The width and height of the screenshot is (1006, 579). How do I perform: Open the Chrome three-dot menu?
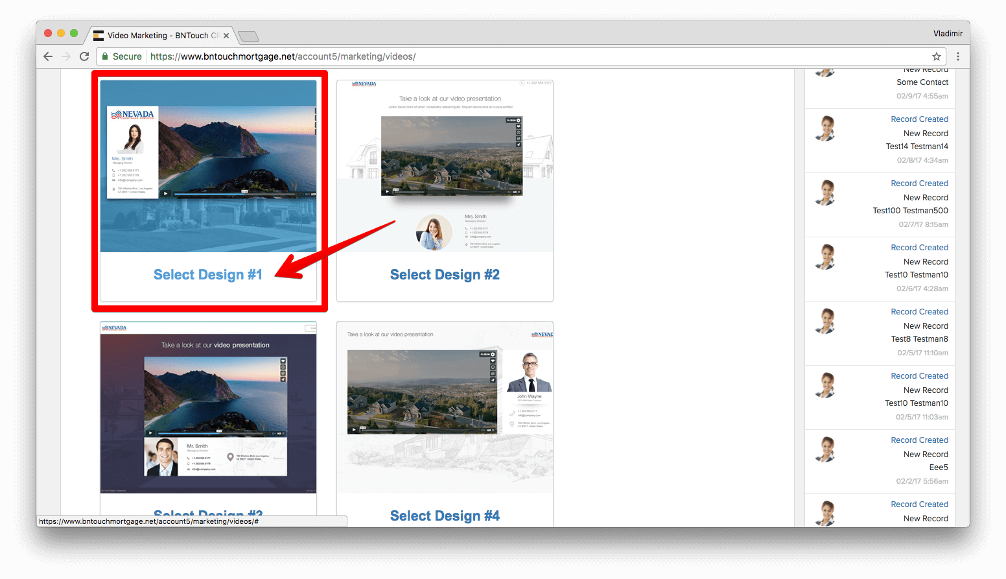pyautogui.click(x=957, y=56)
